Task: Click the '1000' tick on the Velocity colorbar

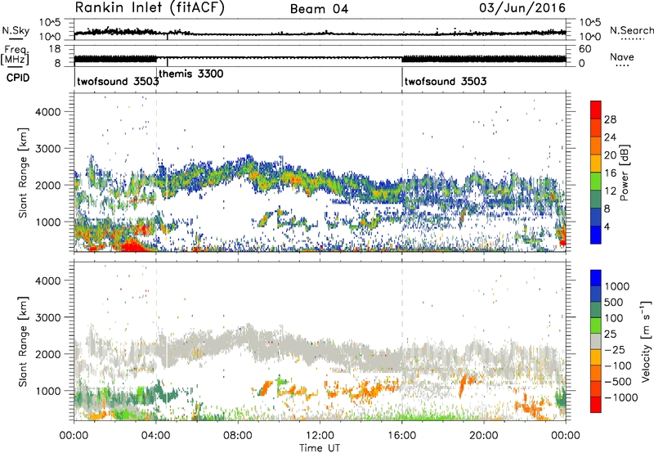Action: tap(617, 286)
